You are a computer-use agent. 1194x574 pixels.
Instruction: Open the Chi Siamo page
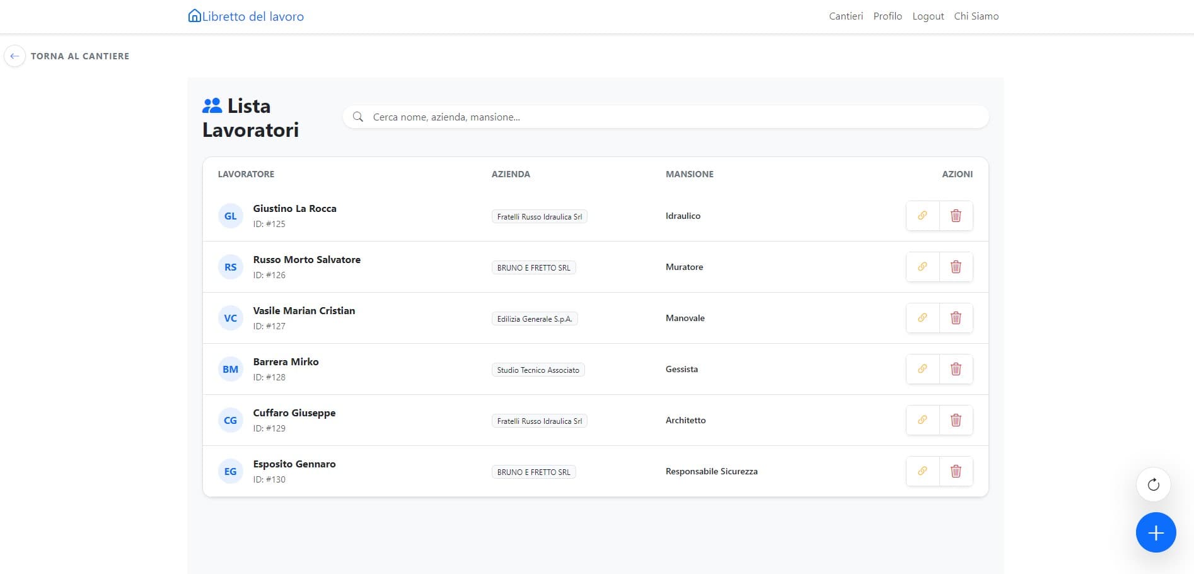[x=976, y=16]
